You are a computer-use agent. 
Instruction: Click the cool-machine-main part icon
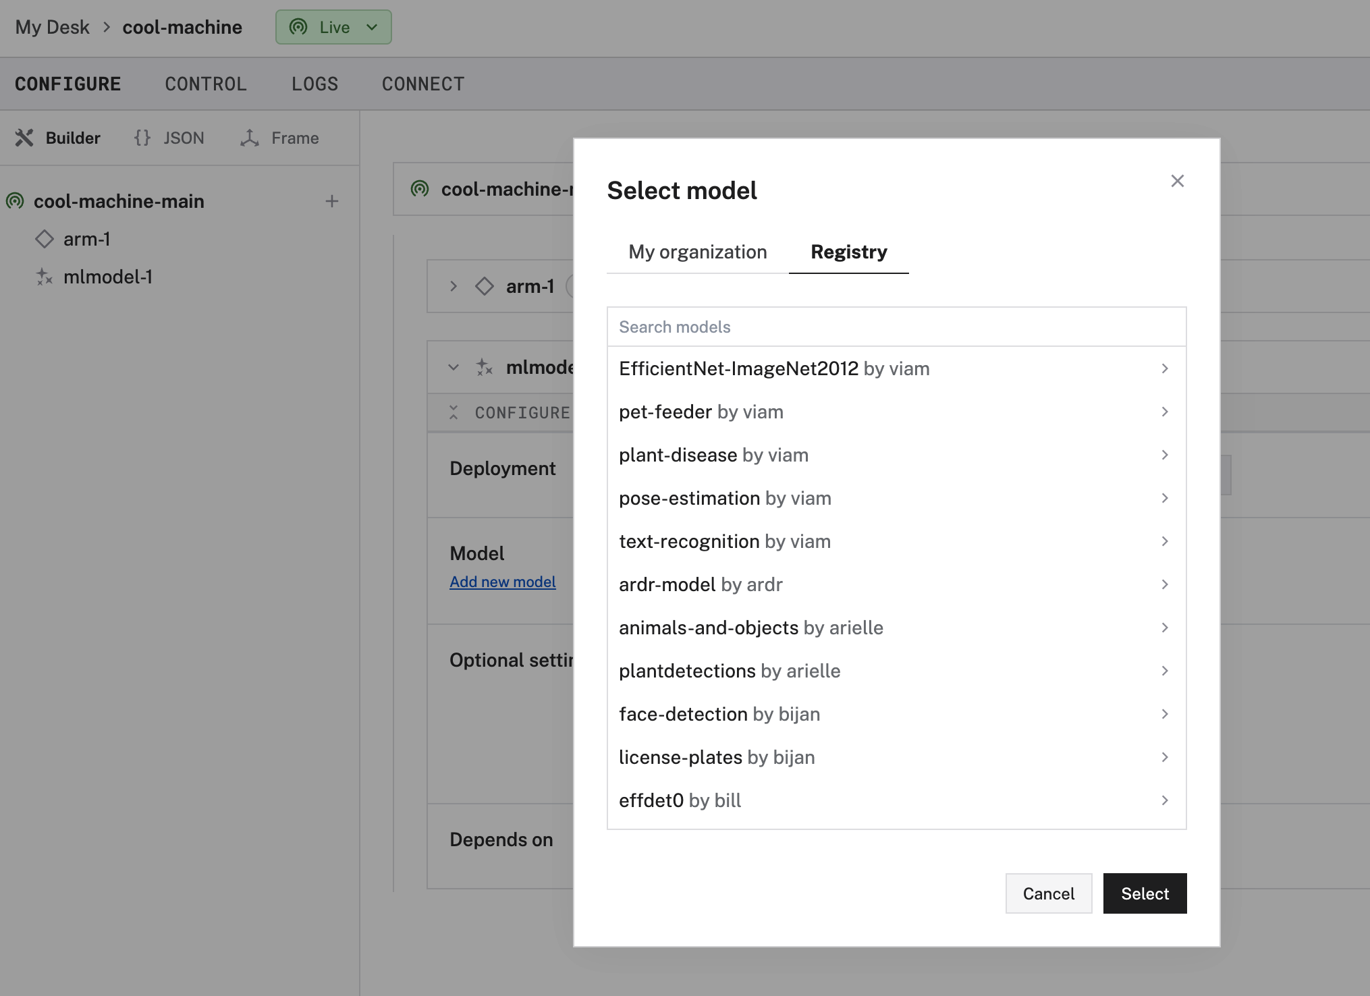(13, 199)
